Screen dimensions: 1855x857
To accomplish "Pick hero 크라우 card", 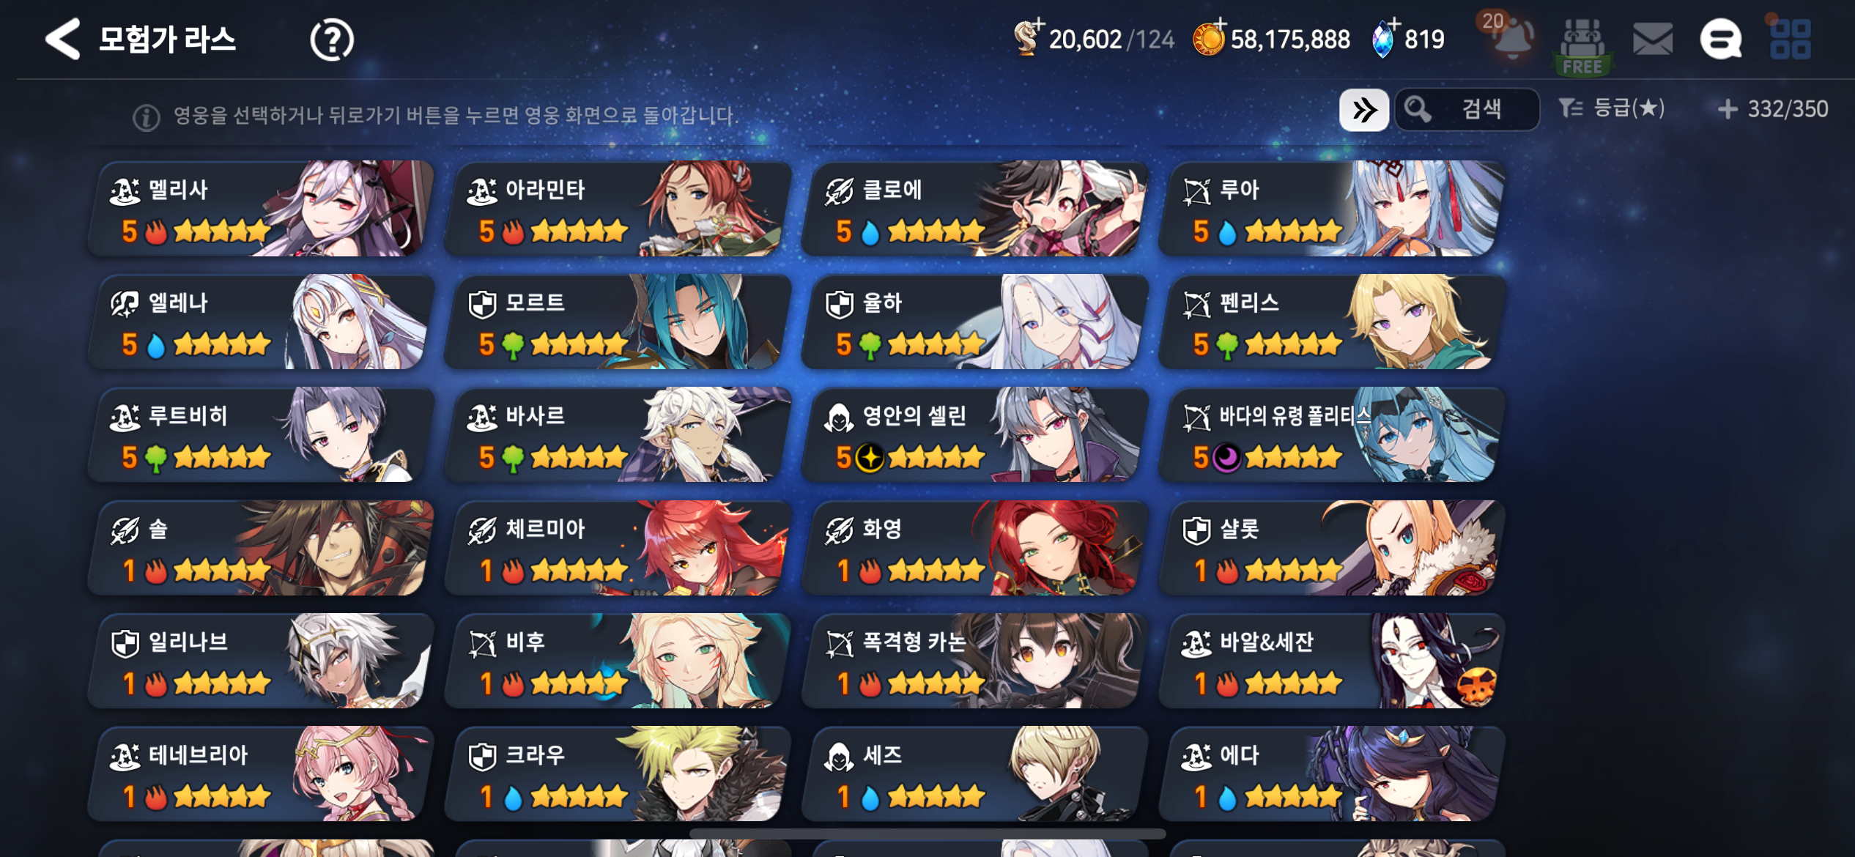I will click(x=618, y=774).
